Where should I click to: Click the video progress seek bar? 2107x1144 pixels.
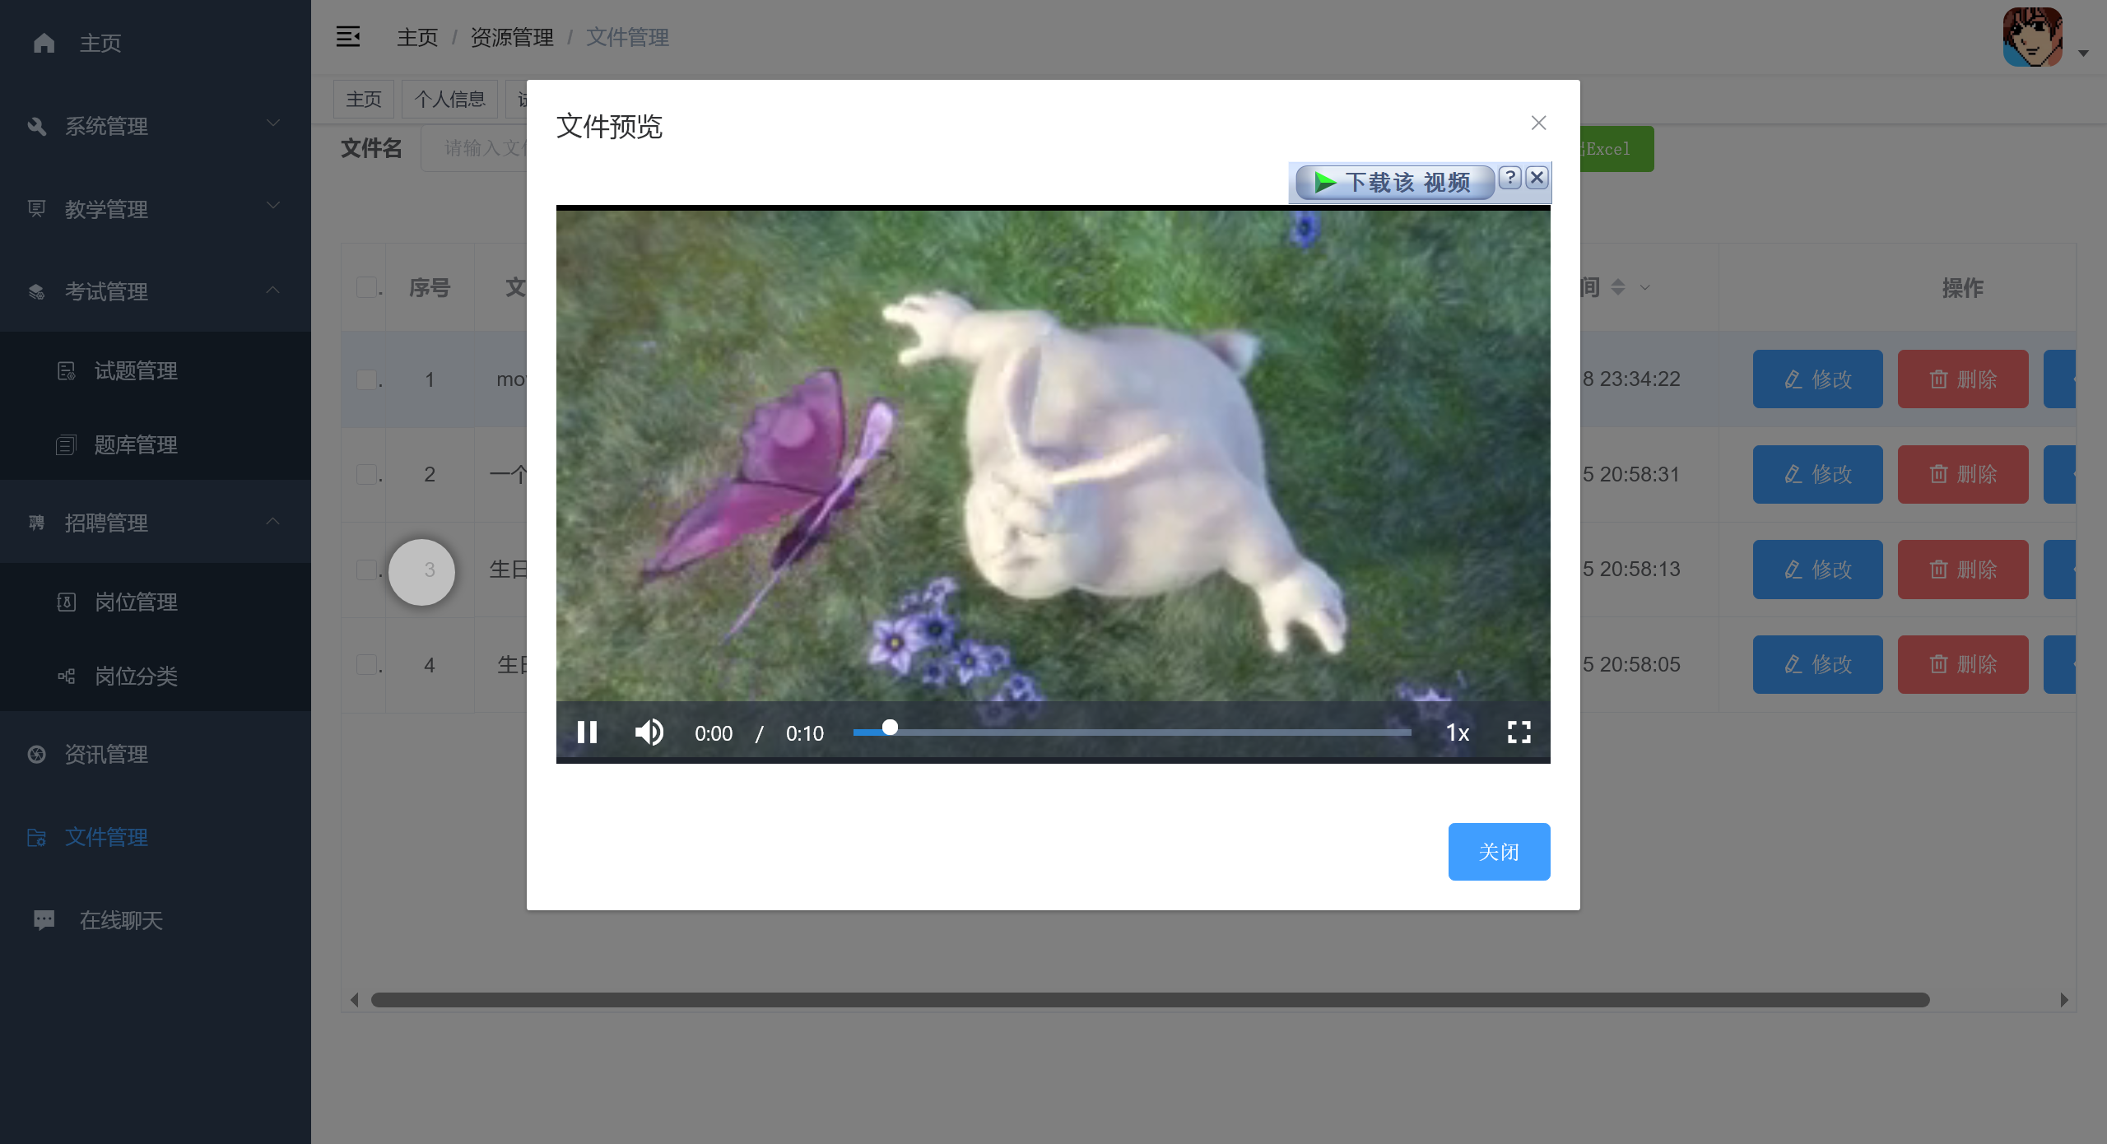click(x=1132, y=732)
